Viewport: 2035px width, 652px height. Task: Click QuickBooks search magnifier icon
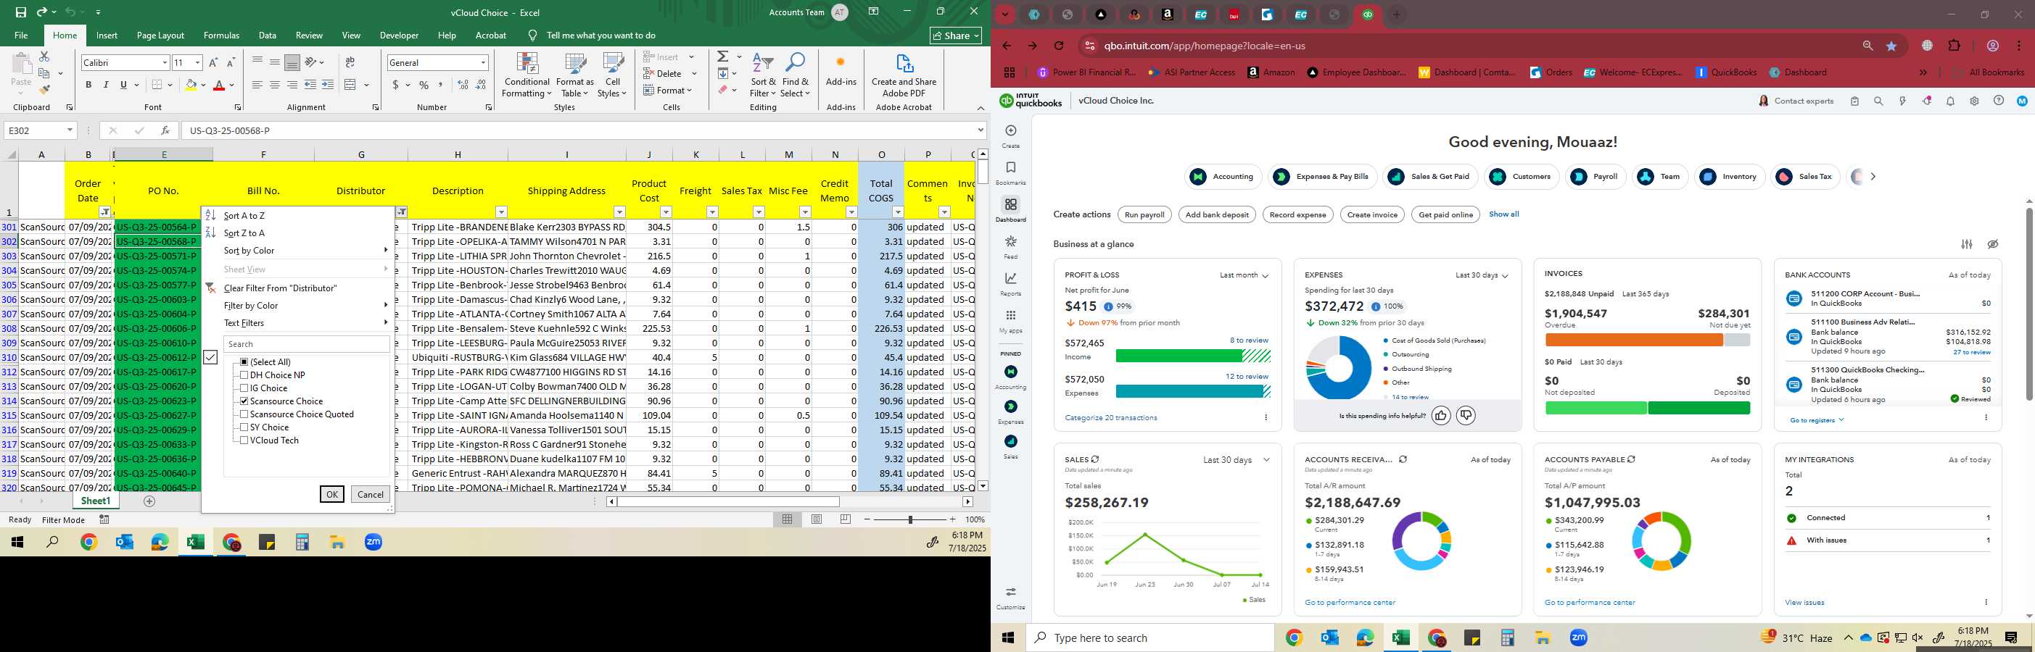pos(1878,101)
